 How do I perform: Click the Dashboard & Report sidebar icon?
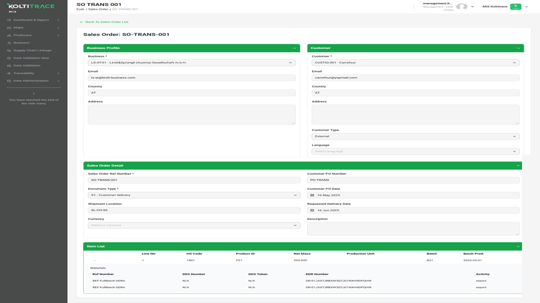pyautogui.click(x=9, y=20)
